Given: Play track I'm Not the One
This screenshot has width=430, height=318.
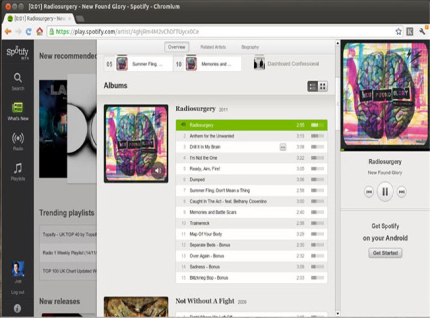Looking at the screenshot, I should click(x=251, y=158).
